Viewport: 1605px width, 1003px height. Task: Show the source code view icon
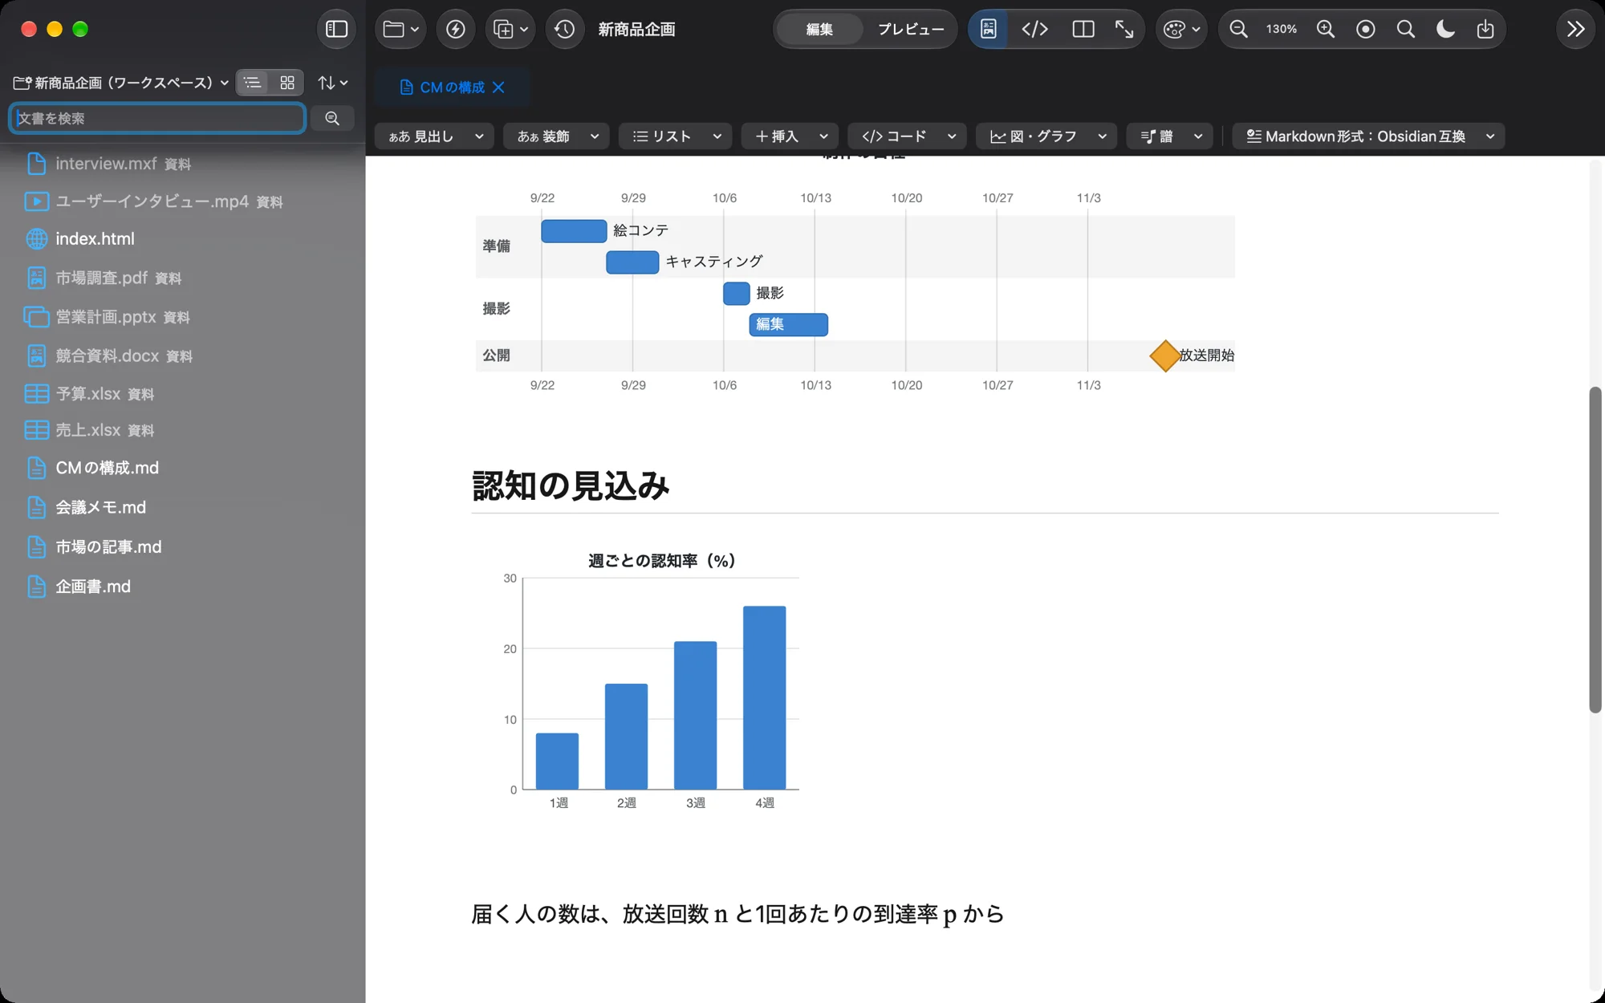1034,29
